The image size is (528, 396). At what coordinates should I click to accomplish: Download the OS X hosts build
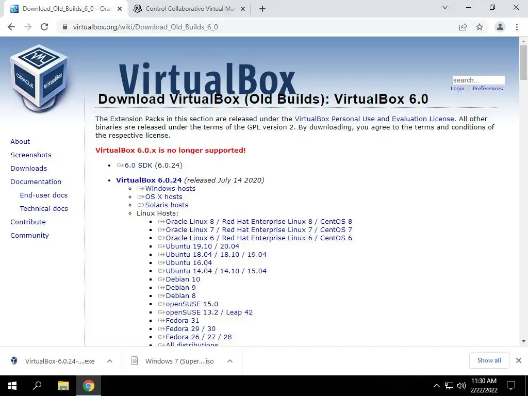click(163, 196)
